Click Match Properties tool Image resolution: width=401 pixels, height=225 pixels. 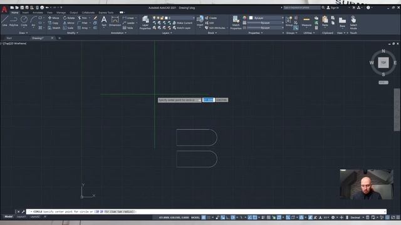(x=236, y=22)
